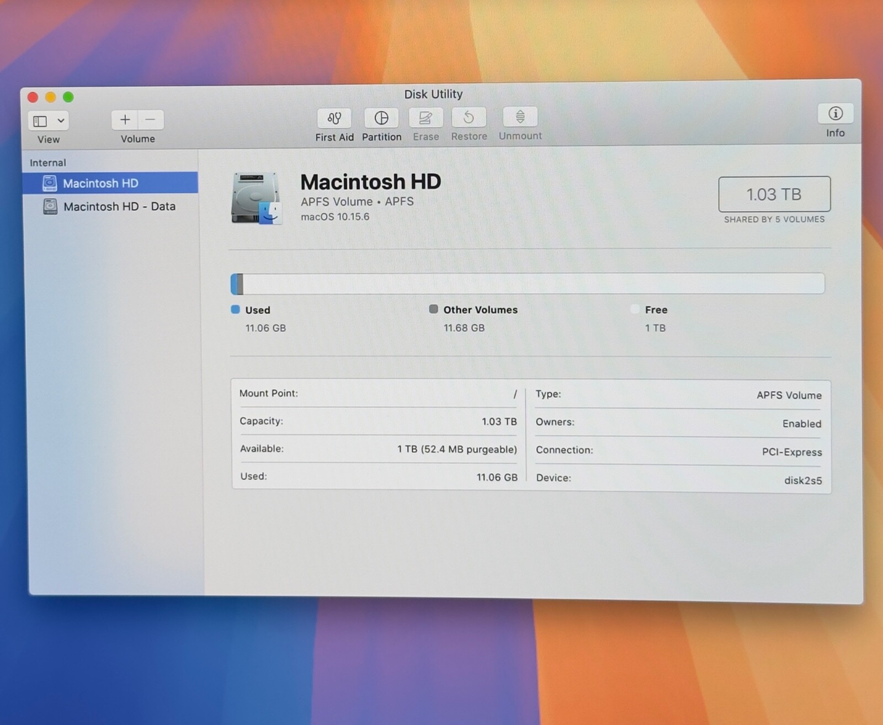Click the disk usage bar
Viewport: 883px width, 725px height.
pos(528,284)
